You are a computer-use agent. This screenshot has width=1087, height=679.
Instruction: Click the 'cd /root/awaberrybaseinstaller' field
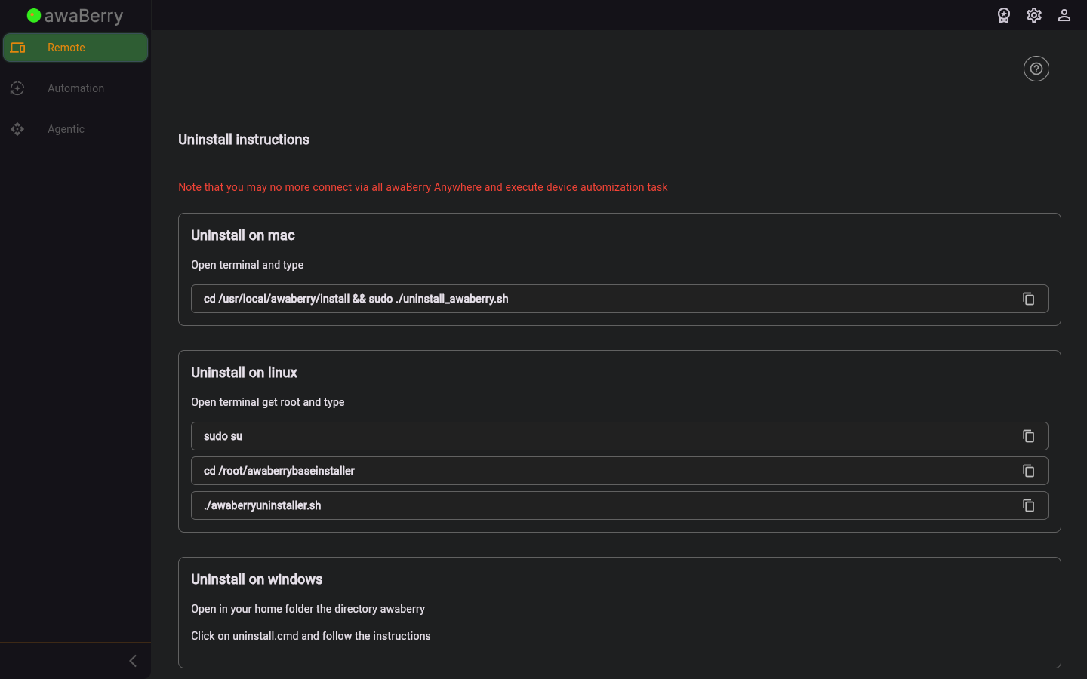click(x=620, y=471)
